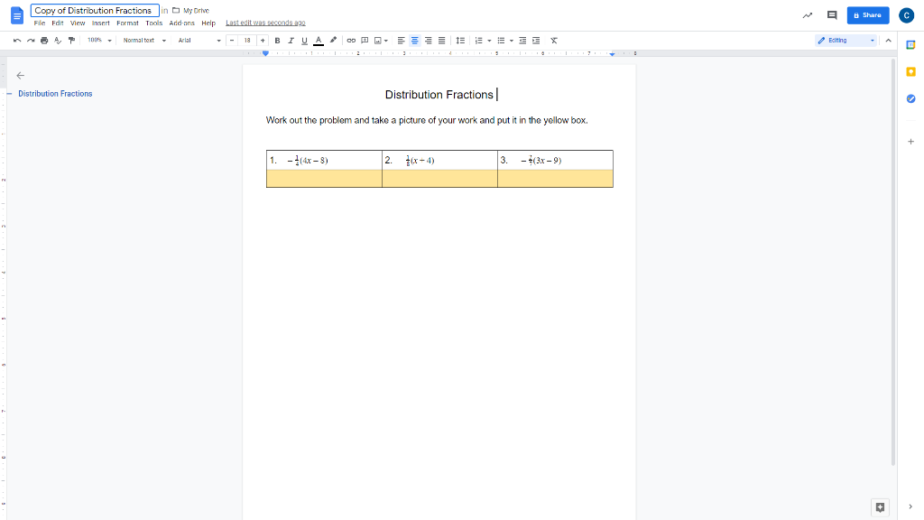Click the Share button
This screenshot has height=520, width=924.
(867, 15)
